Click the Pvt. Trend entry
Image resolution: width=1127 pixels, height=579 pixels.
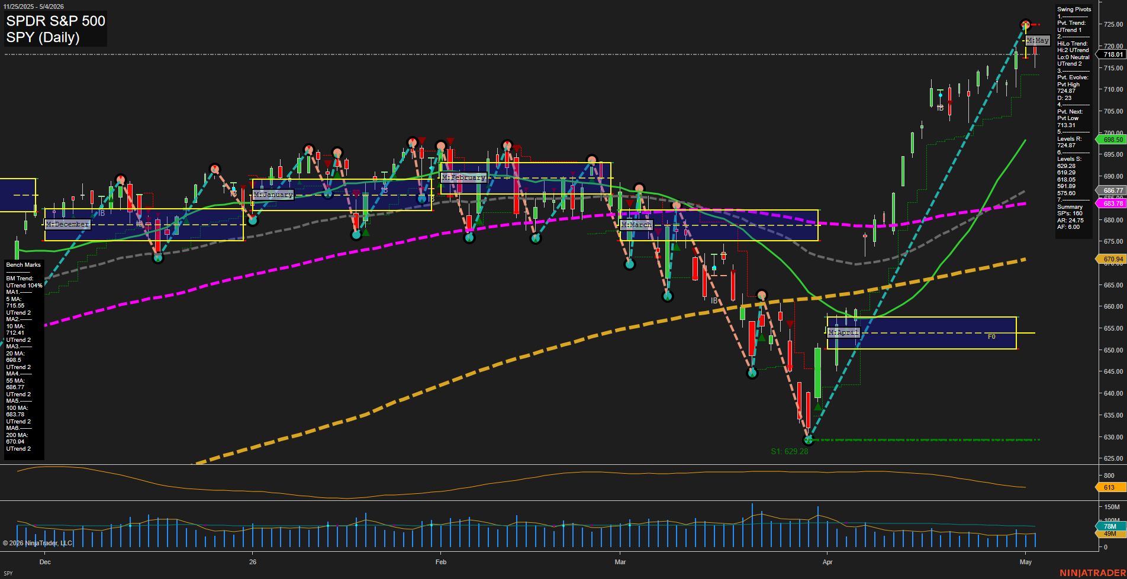coord(1071,27)
